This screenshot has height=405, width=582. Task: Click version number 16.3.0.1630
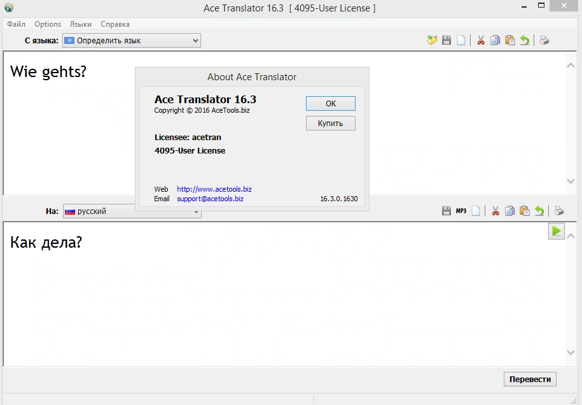click(x=339, y=199)
